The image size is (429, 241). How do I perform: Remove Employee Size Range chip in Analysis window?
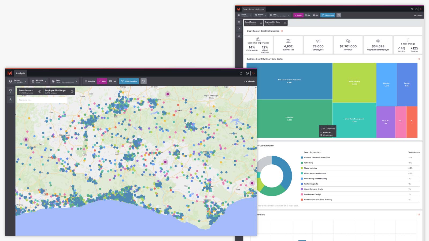[72, 91]
